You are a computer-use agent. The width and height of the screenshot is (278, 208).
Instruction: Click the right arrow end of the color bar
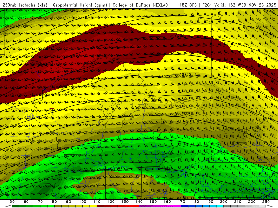pyautogui.click(x=270, y=206)
